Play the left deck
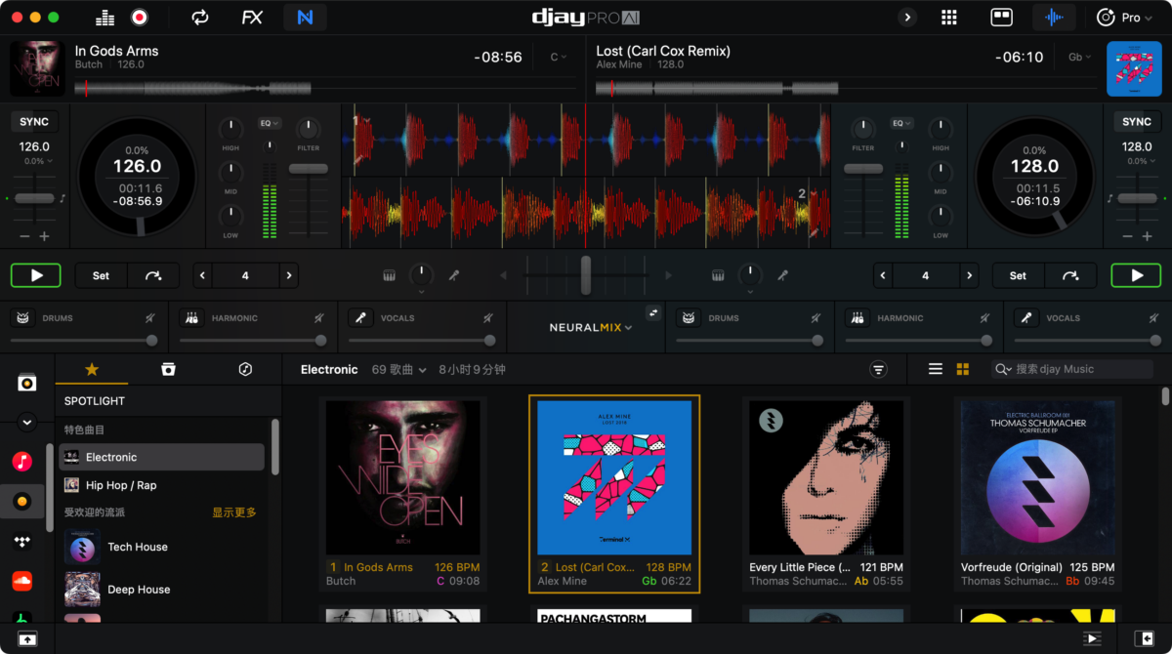The height and width of the screenshot is (654, 1172). coord(36,275)
